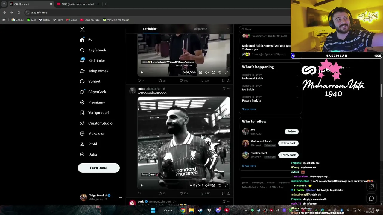Follow back the nwakaemert account

(x=288, y=155)
